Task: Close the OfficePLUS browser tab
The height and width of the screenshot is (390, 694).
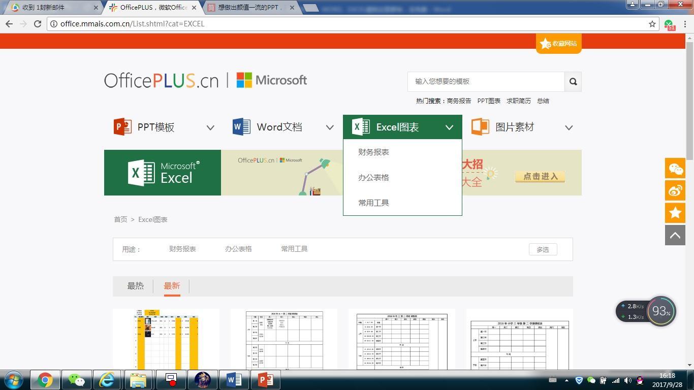Action: coord(194,8)
